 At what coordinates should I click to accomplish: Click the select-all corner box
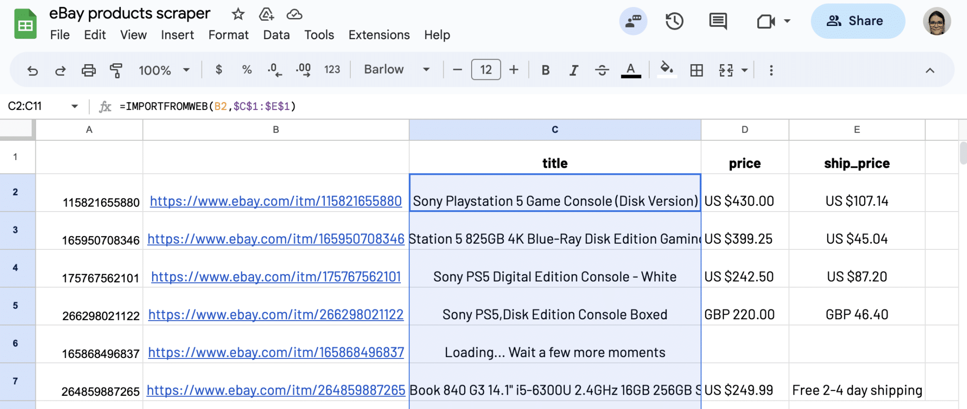point(17,130)
